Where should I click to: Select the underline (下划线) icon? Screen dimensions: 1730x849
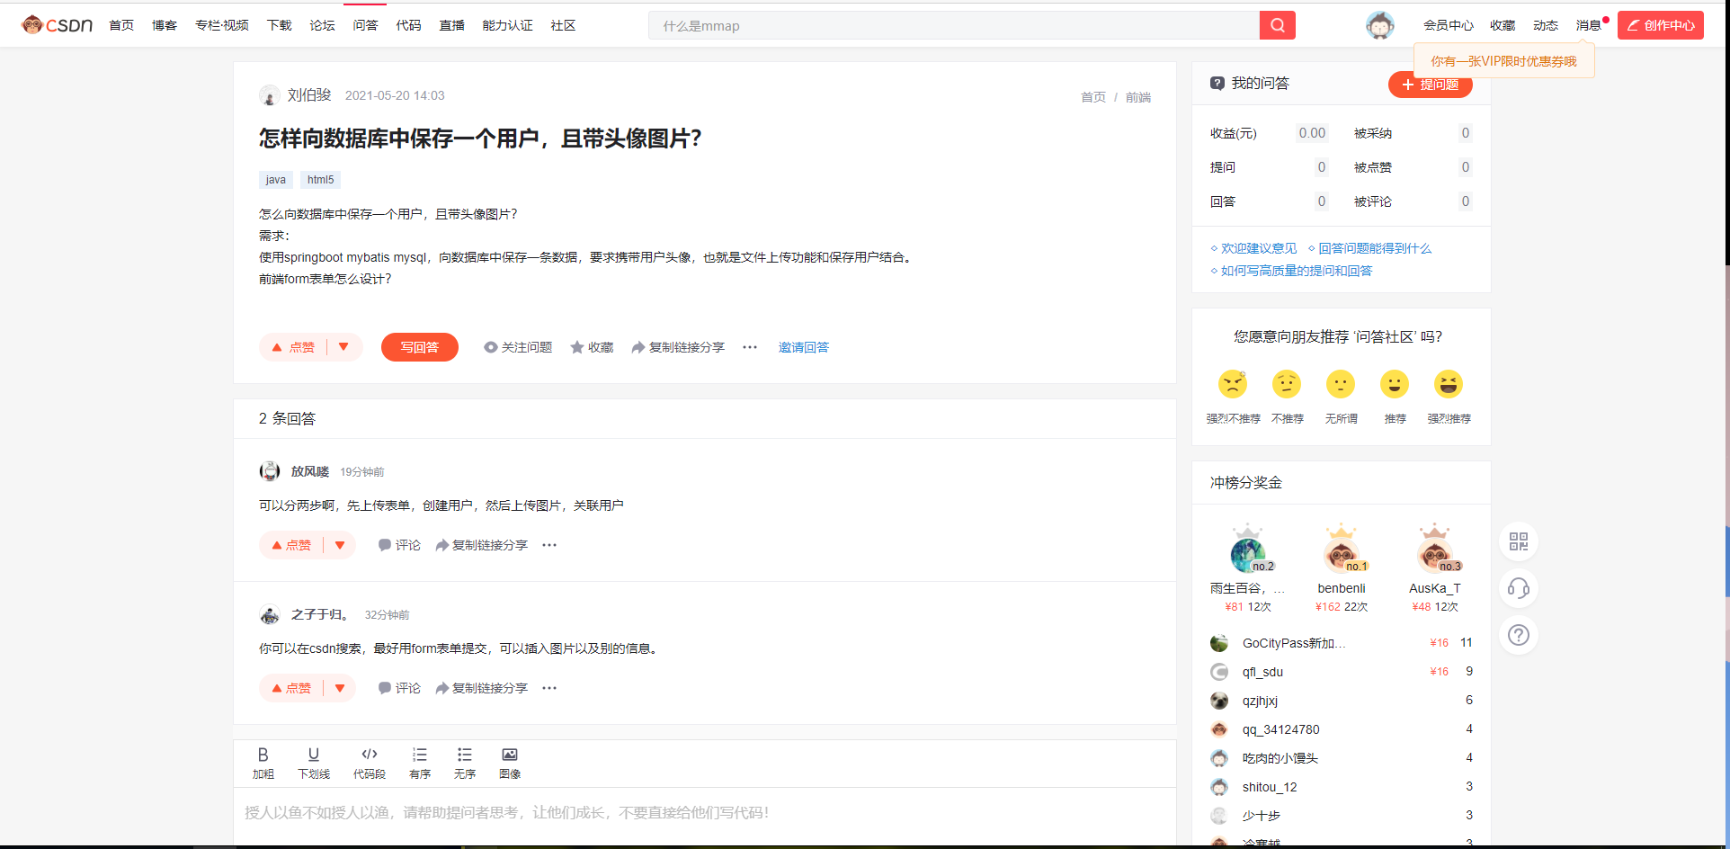click(x=313, y=762)
